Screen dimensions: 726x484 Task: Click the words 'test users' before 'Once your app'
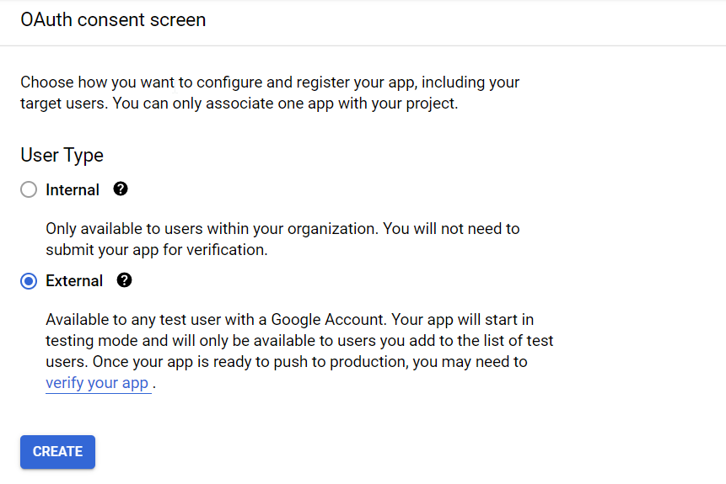coord(523,341)
